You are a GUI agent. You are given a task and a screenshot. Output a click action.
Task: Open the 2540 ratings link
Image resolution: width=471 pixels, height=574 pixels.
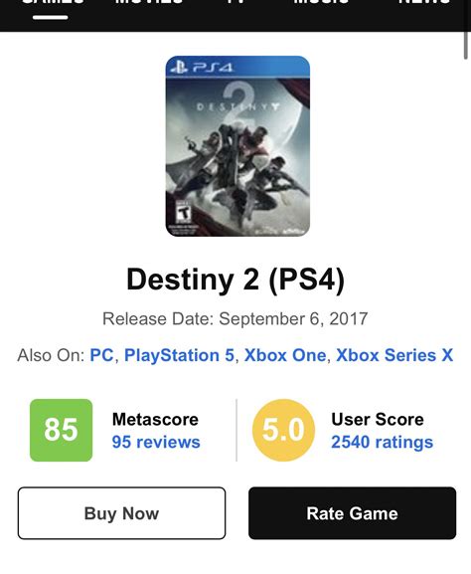[383, 442]
